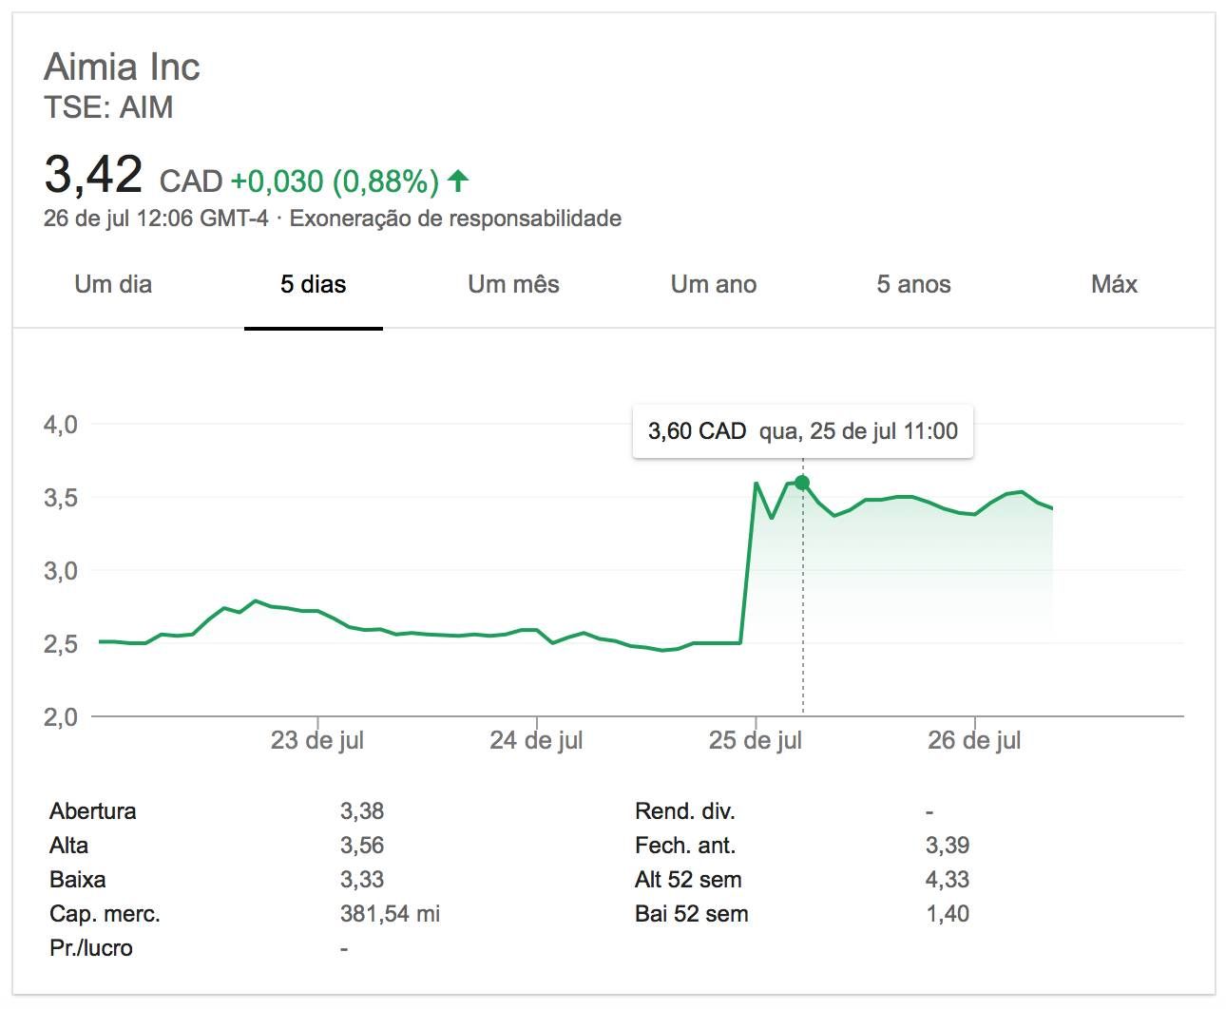Select the Máx range tab

(x=1114, y=284)
